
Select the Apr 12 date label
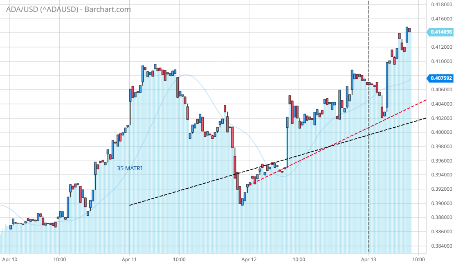click(249, 259)
